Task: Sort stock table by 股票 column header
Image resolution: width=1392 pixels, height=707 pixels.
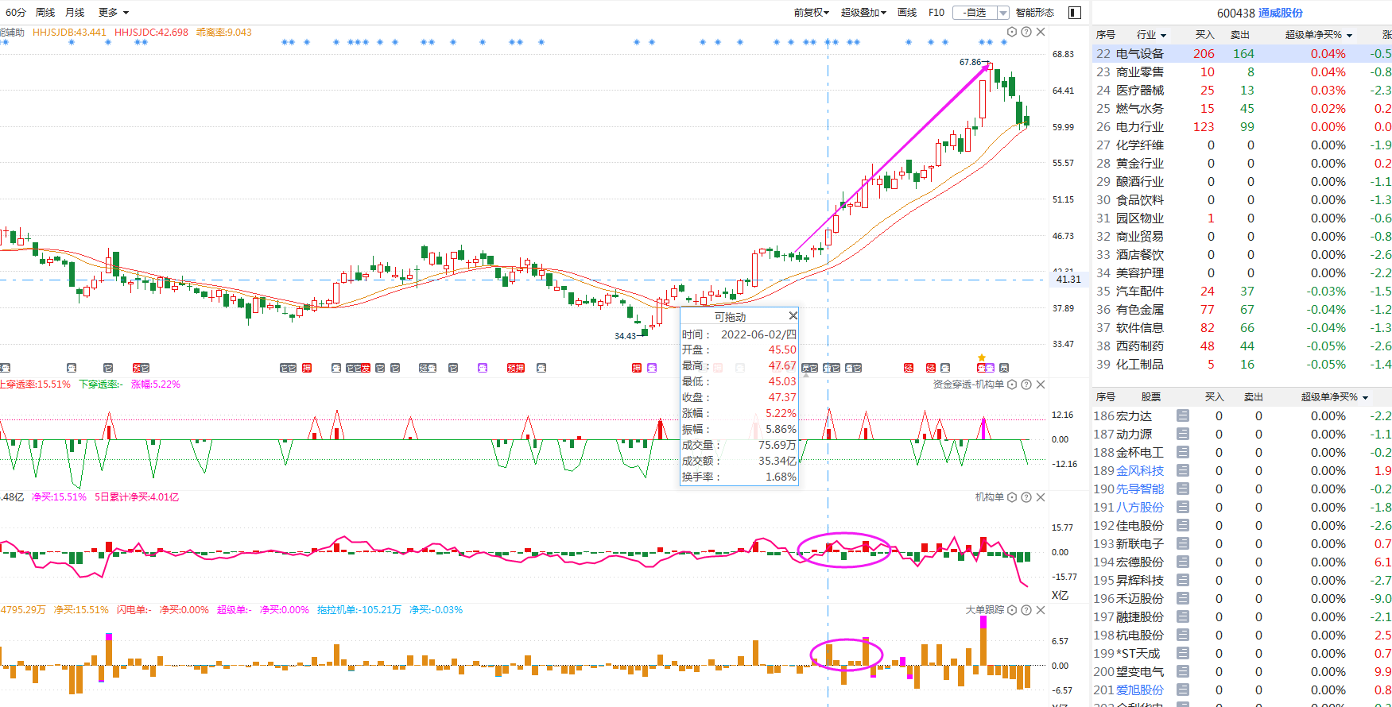Action: 1151,397
